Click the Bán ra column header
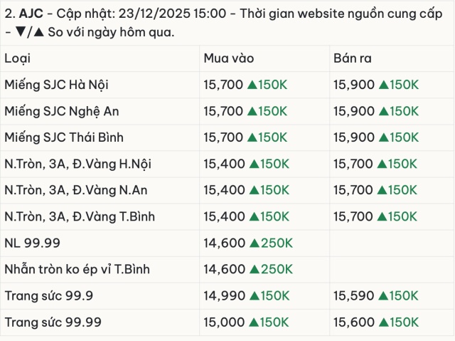 pos(353,58)
